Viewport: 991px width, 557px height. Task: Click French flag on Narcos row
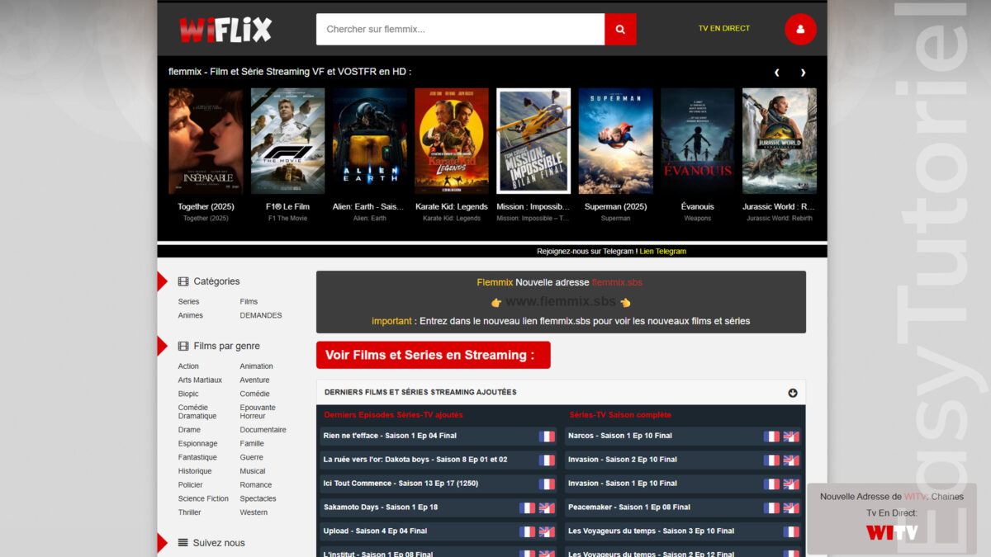771,436
